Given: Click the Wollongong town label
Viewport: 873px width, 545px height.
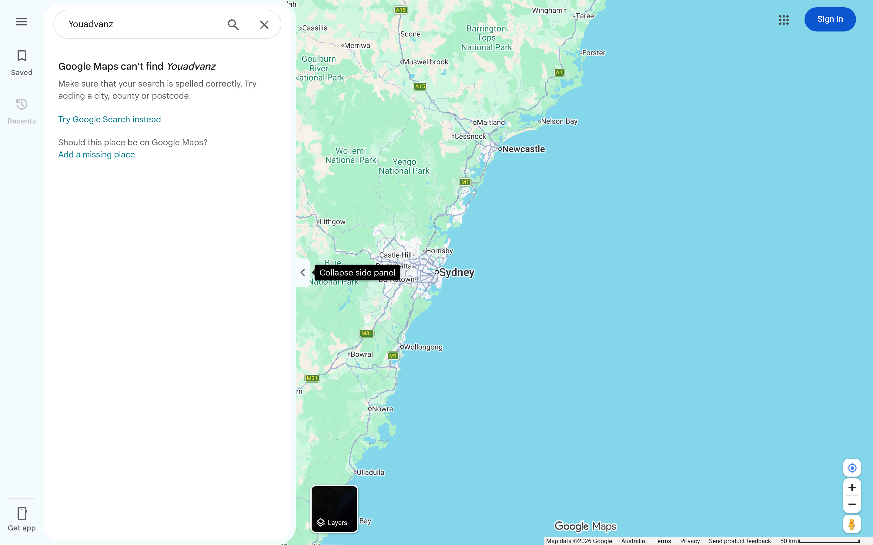Looking at the screenshot, I should [423, 347].
